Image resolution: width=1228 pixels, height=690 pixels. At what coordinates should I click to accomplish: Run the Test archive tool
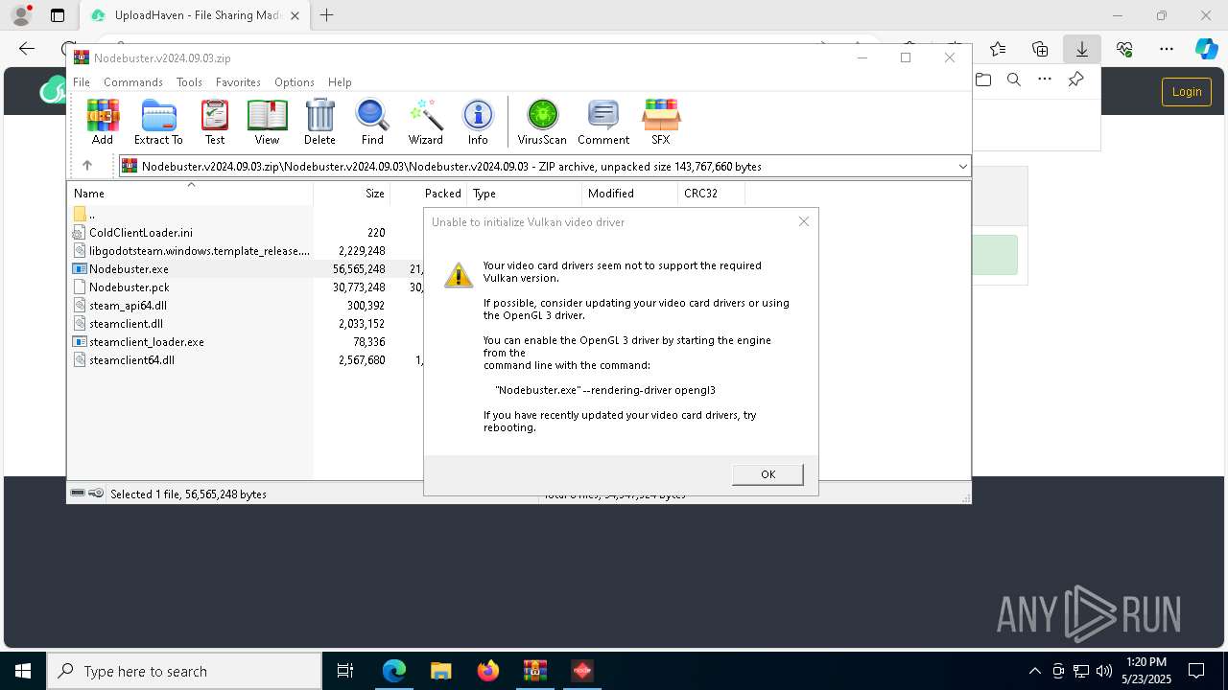215,122
